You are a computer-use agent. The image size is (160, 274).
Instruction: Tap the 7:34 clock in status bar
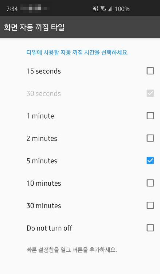(12, 9)
